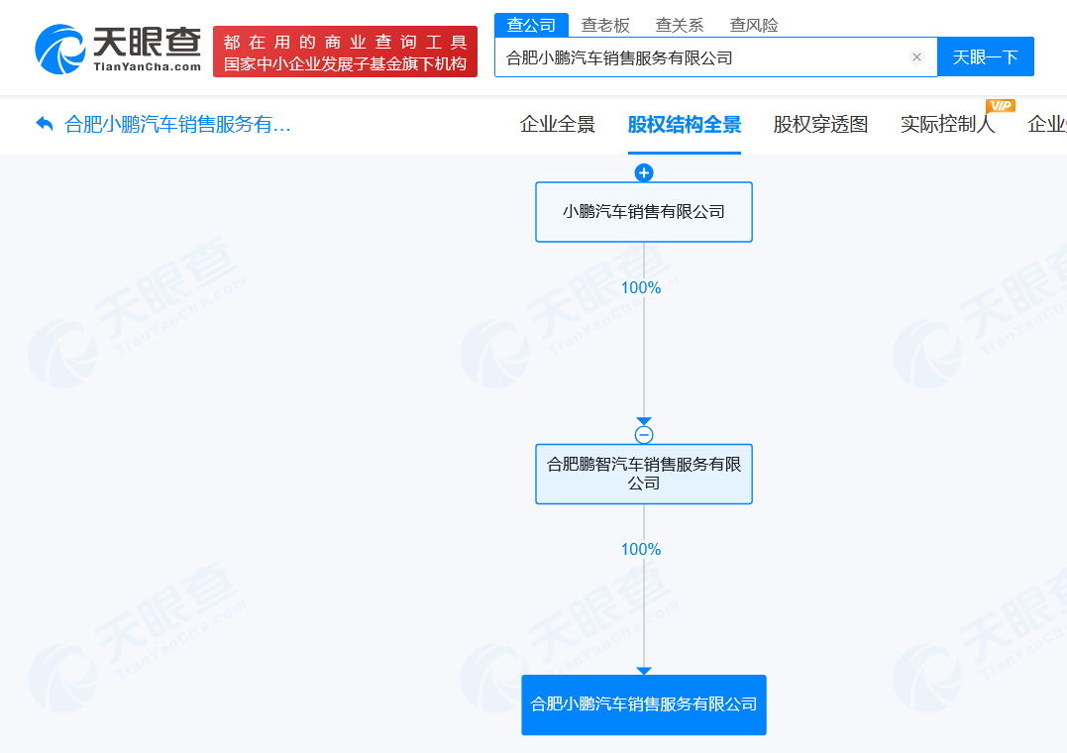Click the plus icon above 小鹏汽车销售有限公司 node
This screenshot has width=1067, height=753.
pyautogui.click(x=644, y=172)
